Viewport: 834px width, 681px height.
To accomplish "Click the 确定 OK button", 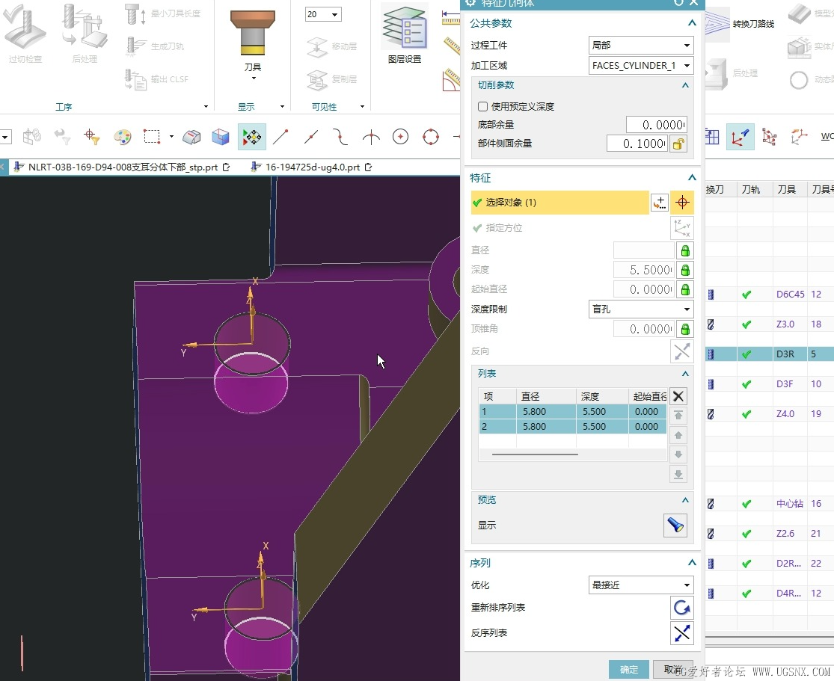I will pos(629,670).
